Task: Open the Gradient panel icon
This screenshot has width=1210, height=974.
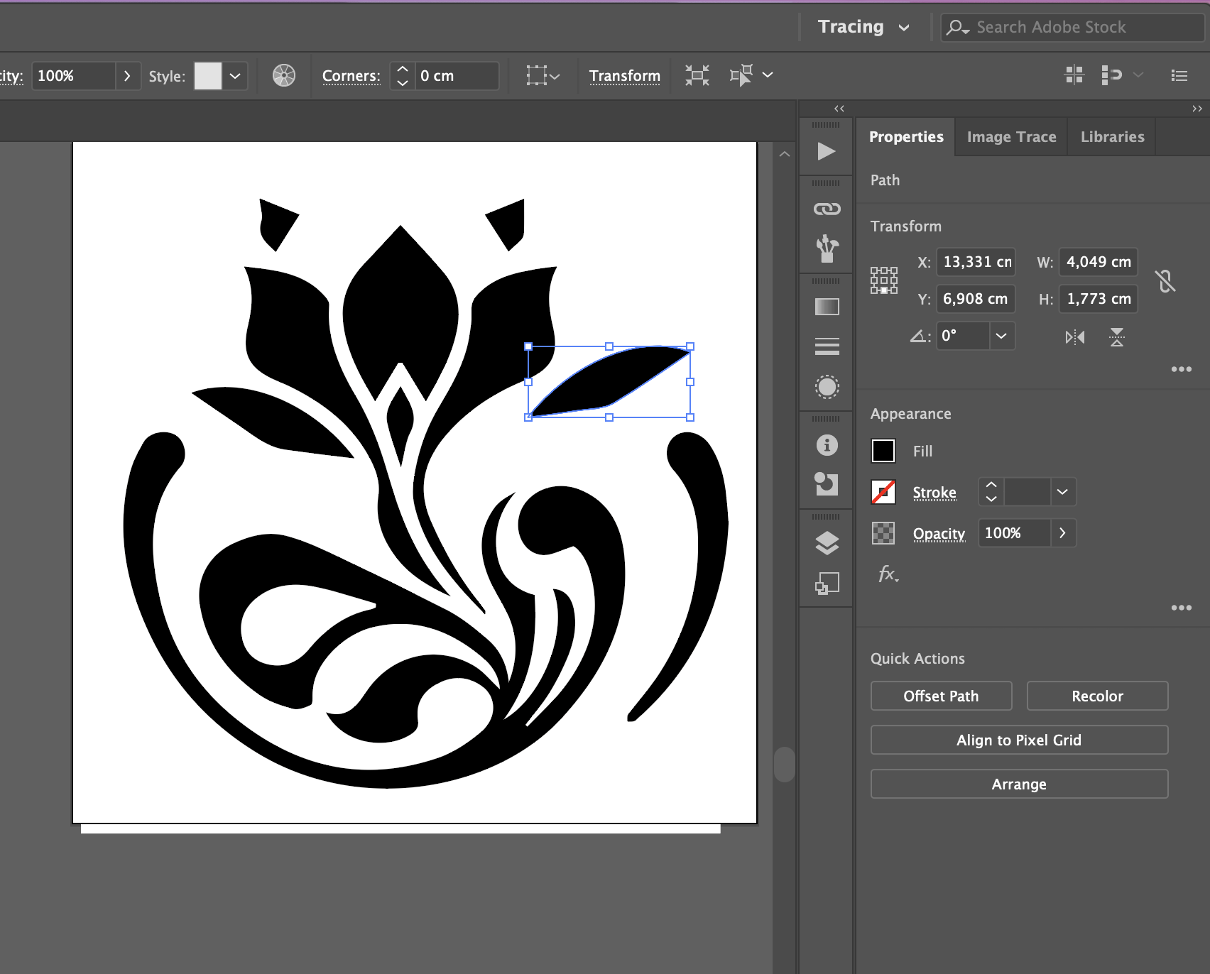Action: [827, 307]
